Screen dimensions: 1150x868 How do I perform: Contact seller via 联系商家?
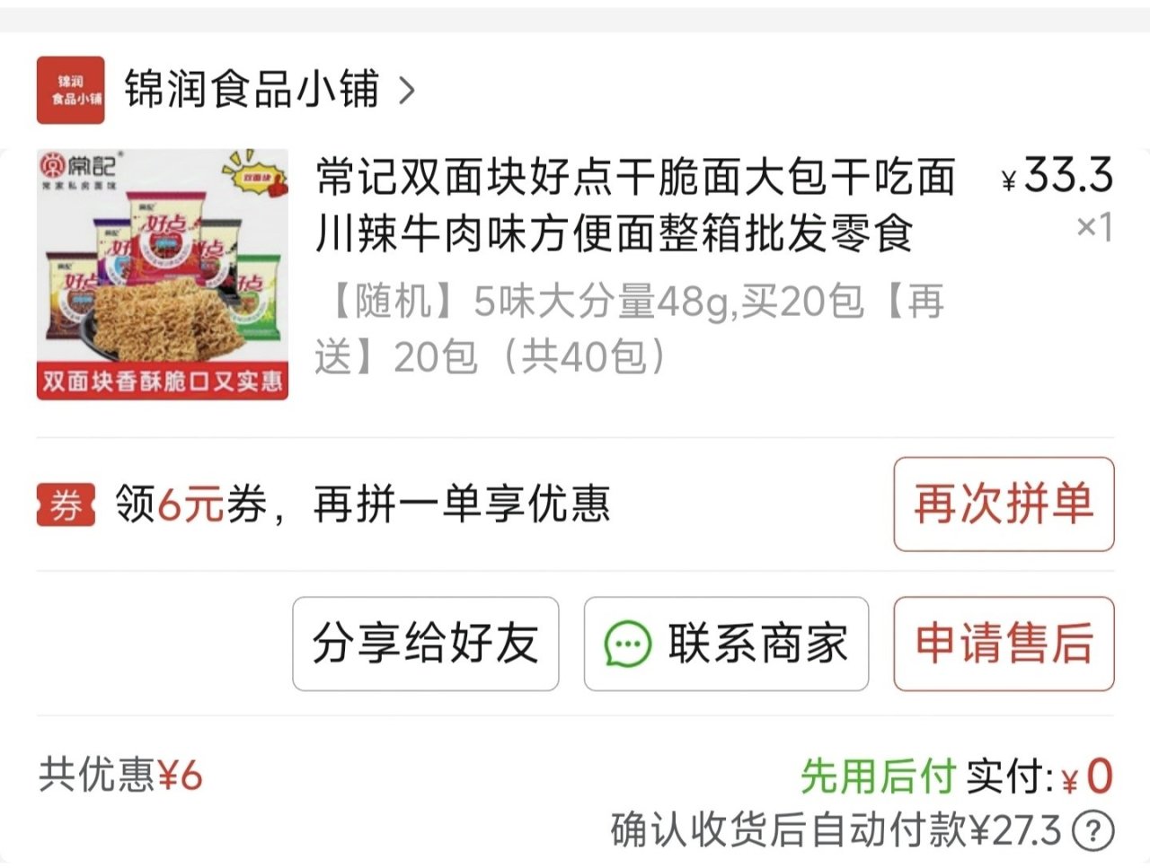pyautogui.click(x=726, y=644)
